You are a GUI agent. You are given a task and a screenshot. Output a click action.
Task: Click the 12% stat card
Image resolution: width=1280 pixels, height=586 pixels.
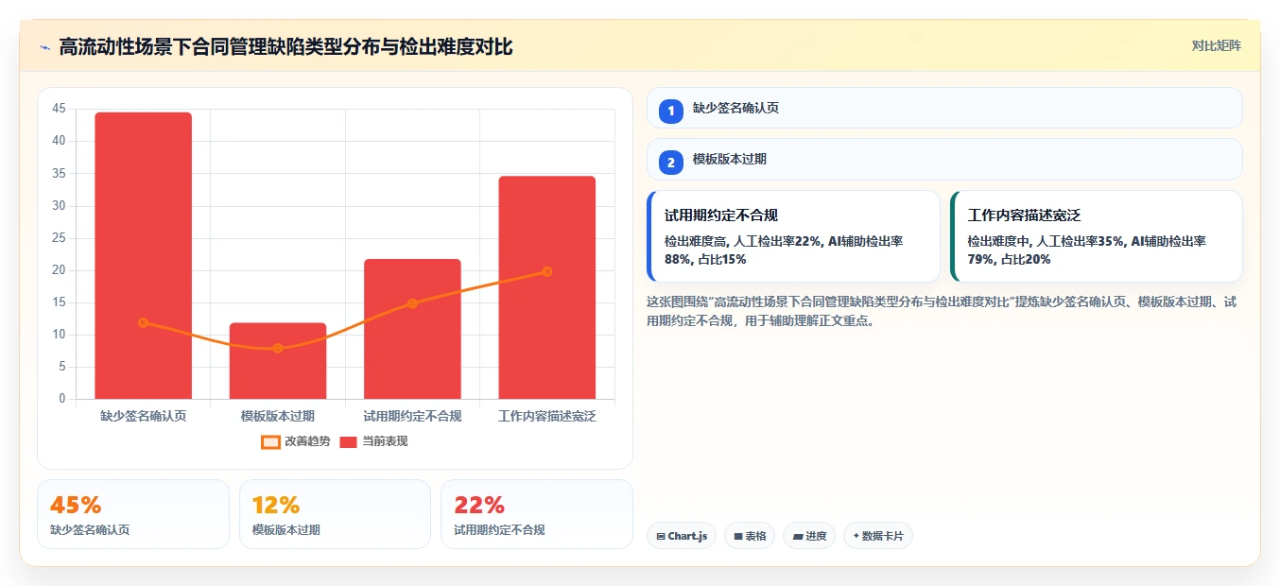click(335, 514)
